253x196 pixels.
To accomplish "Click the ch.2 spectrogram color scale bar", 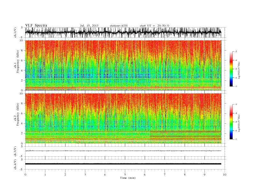I will (x=231, y=122).
